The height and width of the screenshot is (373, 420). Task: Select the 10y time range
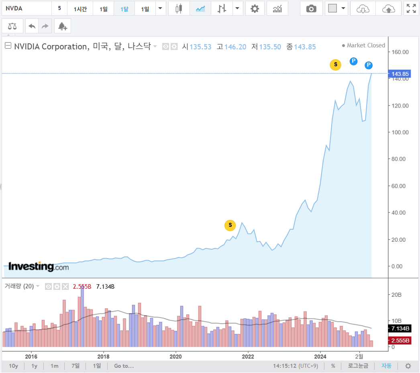click(13, 366)
